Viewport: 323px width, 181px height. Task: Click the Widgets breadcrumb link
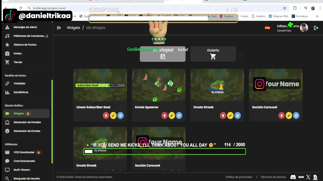coord(73,28)
